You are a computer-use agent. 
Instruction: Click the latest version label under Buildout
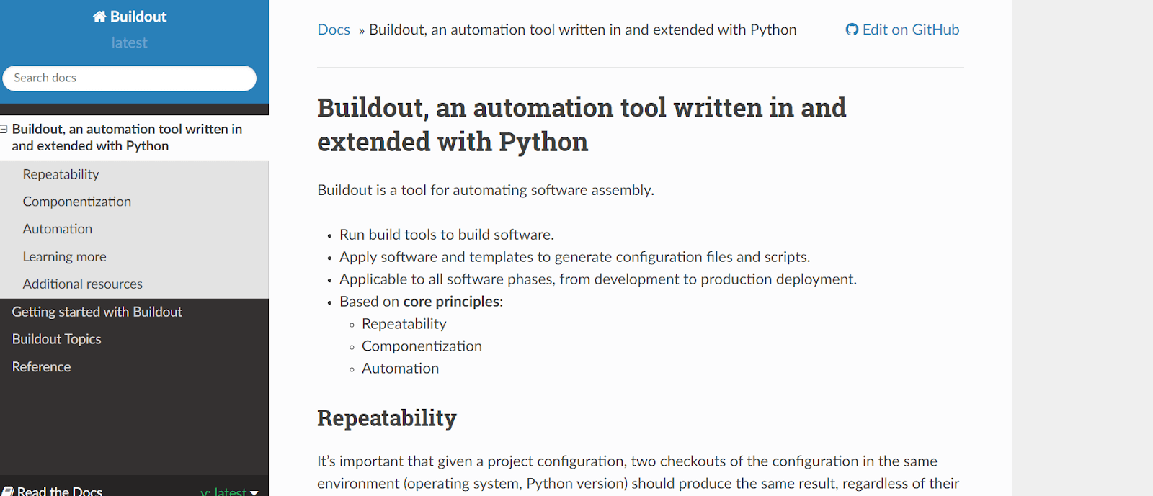coord(129,42)
